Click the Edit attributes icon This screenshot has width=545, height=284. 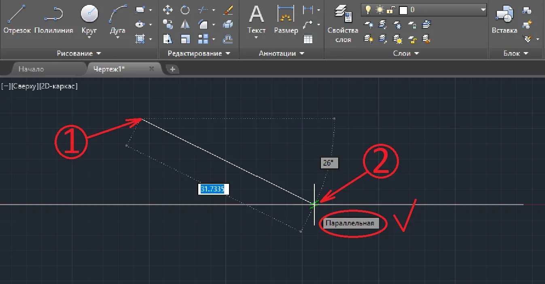527,39
